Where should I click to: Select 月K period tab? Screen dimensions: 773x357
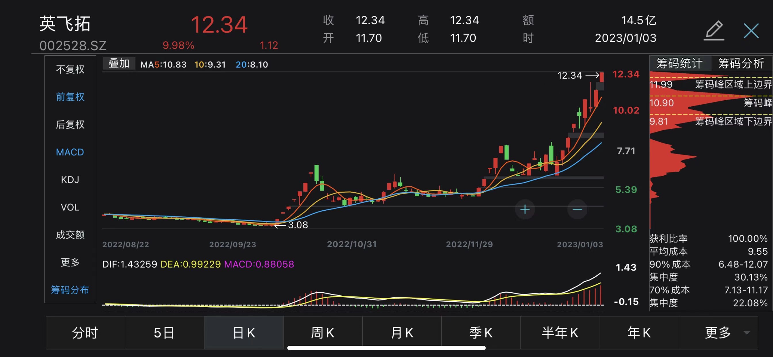(x=402, y=332)
